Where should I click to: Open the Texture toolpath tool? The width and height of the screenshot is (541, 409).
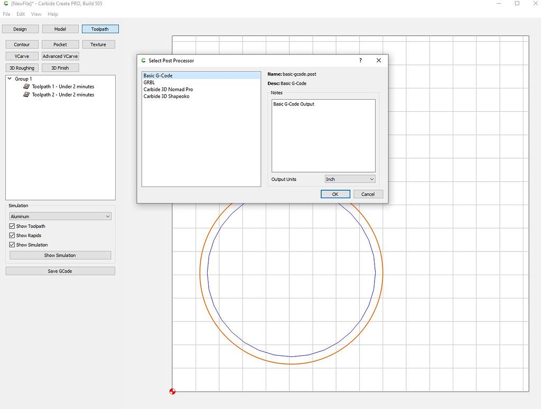[x=98, y=44]
